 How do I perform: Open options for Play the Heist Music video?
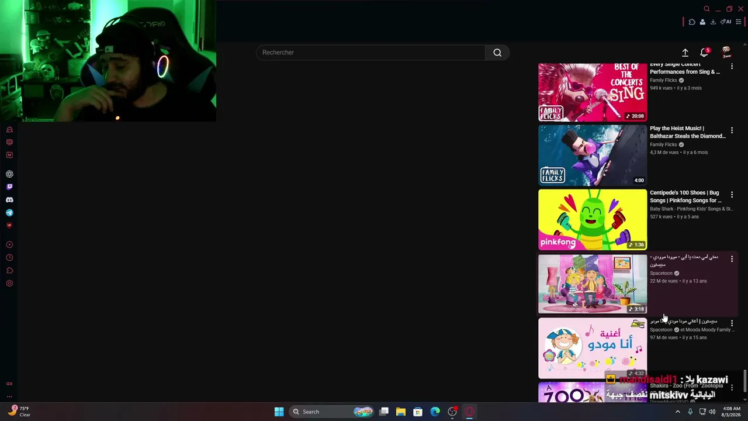(x=732, y=130)
